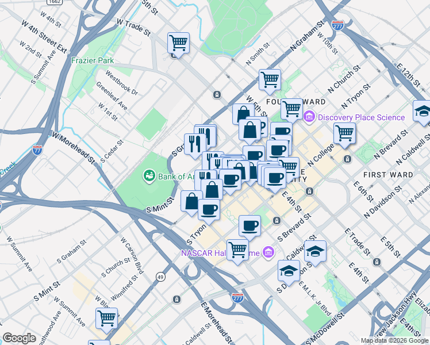
Task: Click transit stop icon northwest of W 5th St label
Action: click(217, 95)
